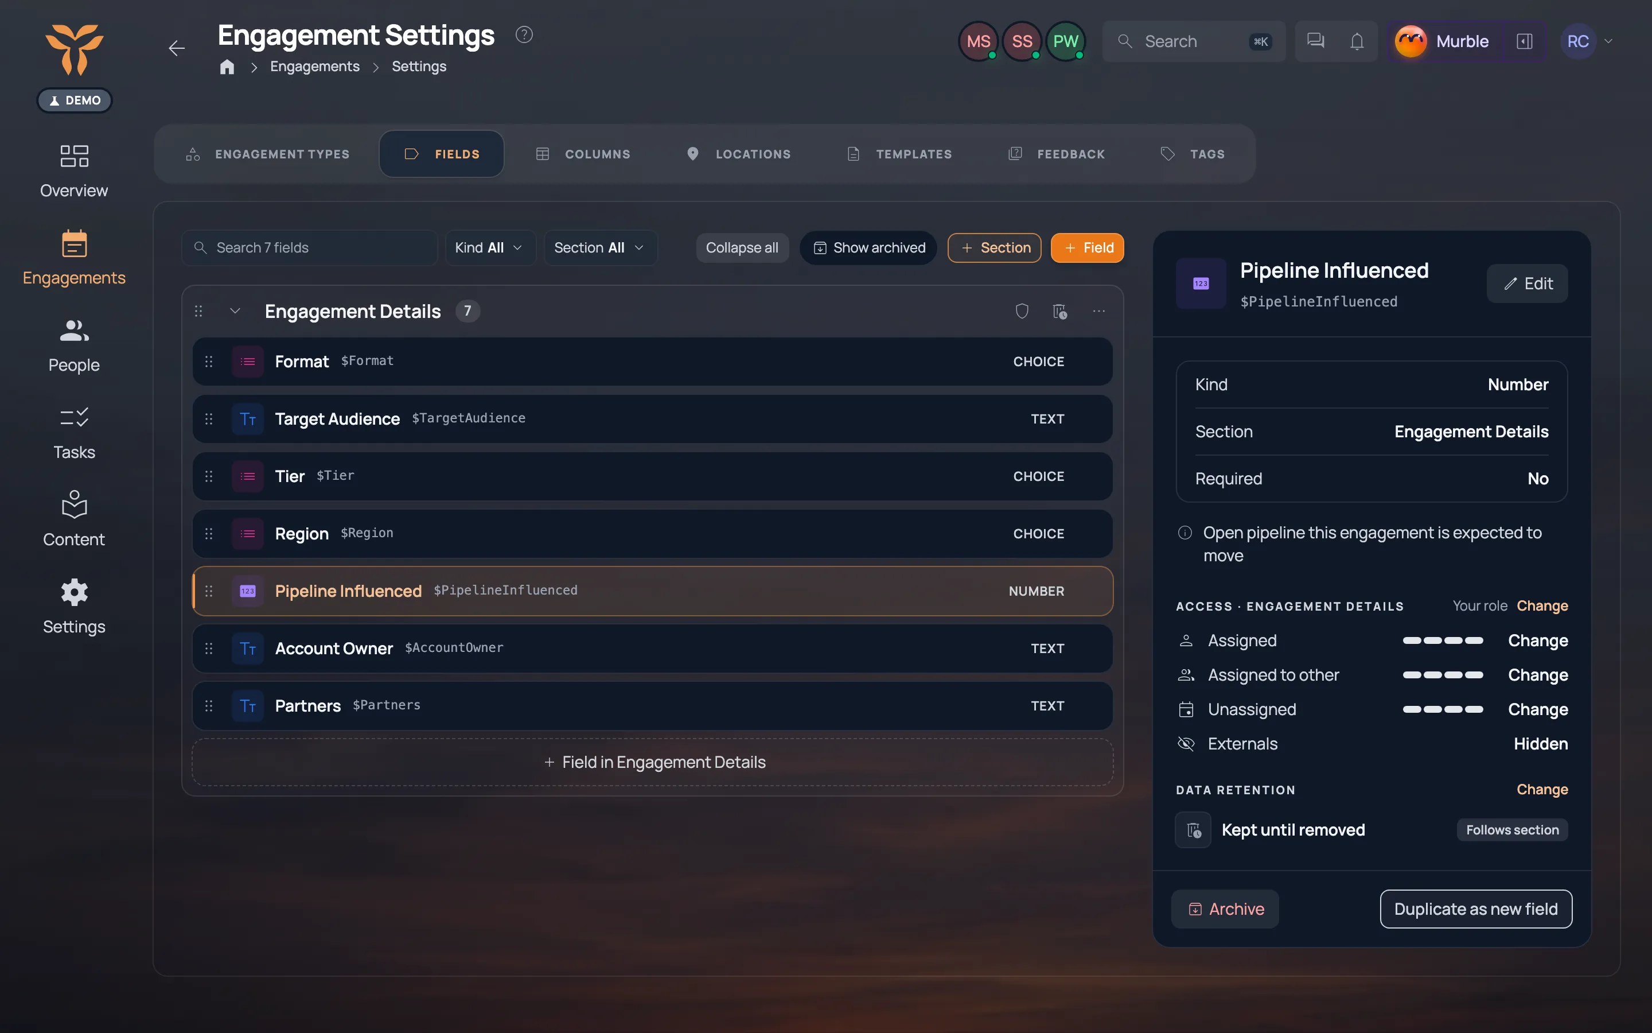This screenshot has height=1033, width=1652.
Task: Go to the home breadcrumb icon
Action: [227, 67]
